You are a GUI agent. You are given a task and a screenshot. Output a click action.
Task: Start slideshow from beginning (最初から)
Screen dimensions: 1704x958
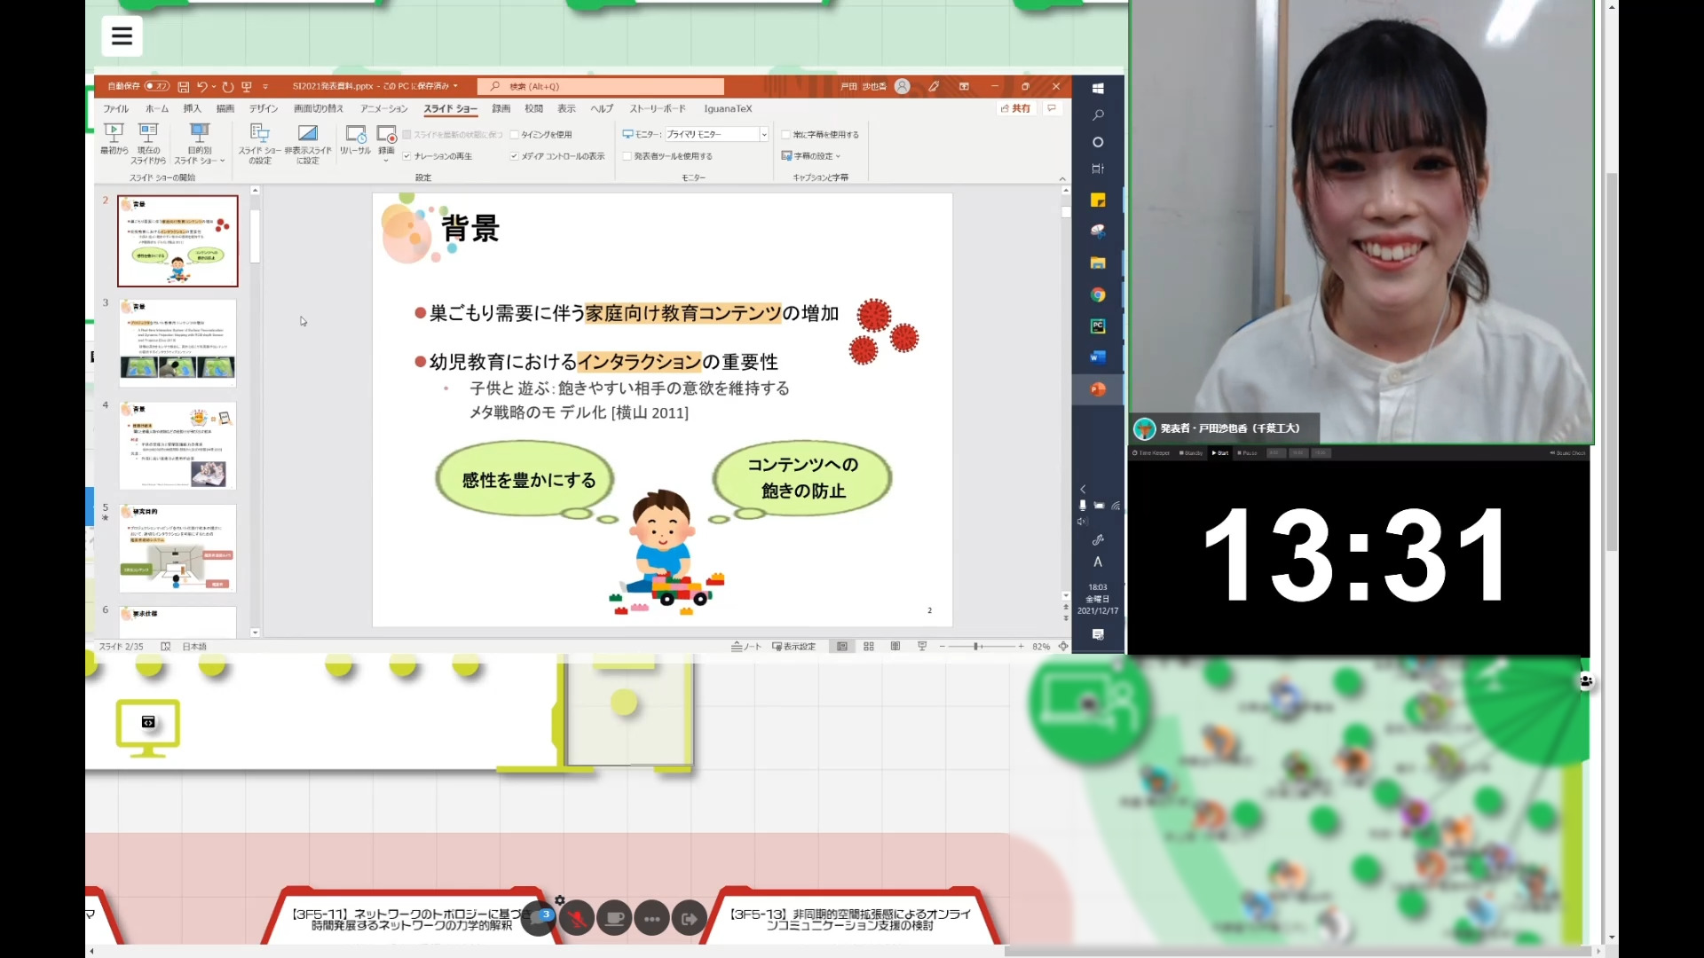click(114, 134)
